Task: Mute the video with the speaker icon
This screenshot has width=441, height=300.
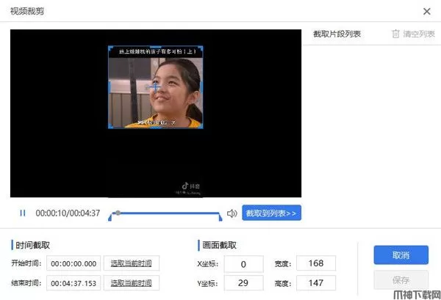Action: [232, 213]
